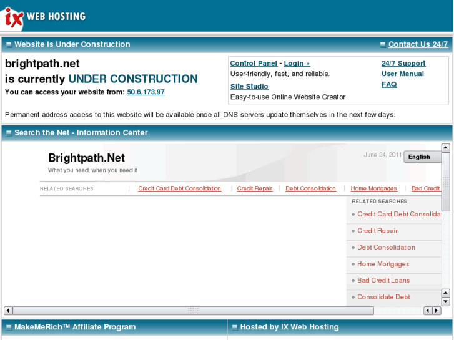The image size is (454, 340).
Task: Open the English language dropdown
Action: (x=422, y=157)
